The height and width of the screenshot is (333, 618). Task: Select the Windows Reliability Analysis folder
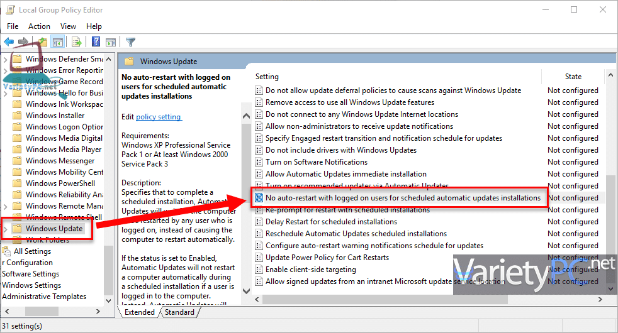coord(57,194)
